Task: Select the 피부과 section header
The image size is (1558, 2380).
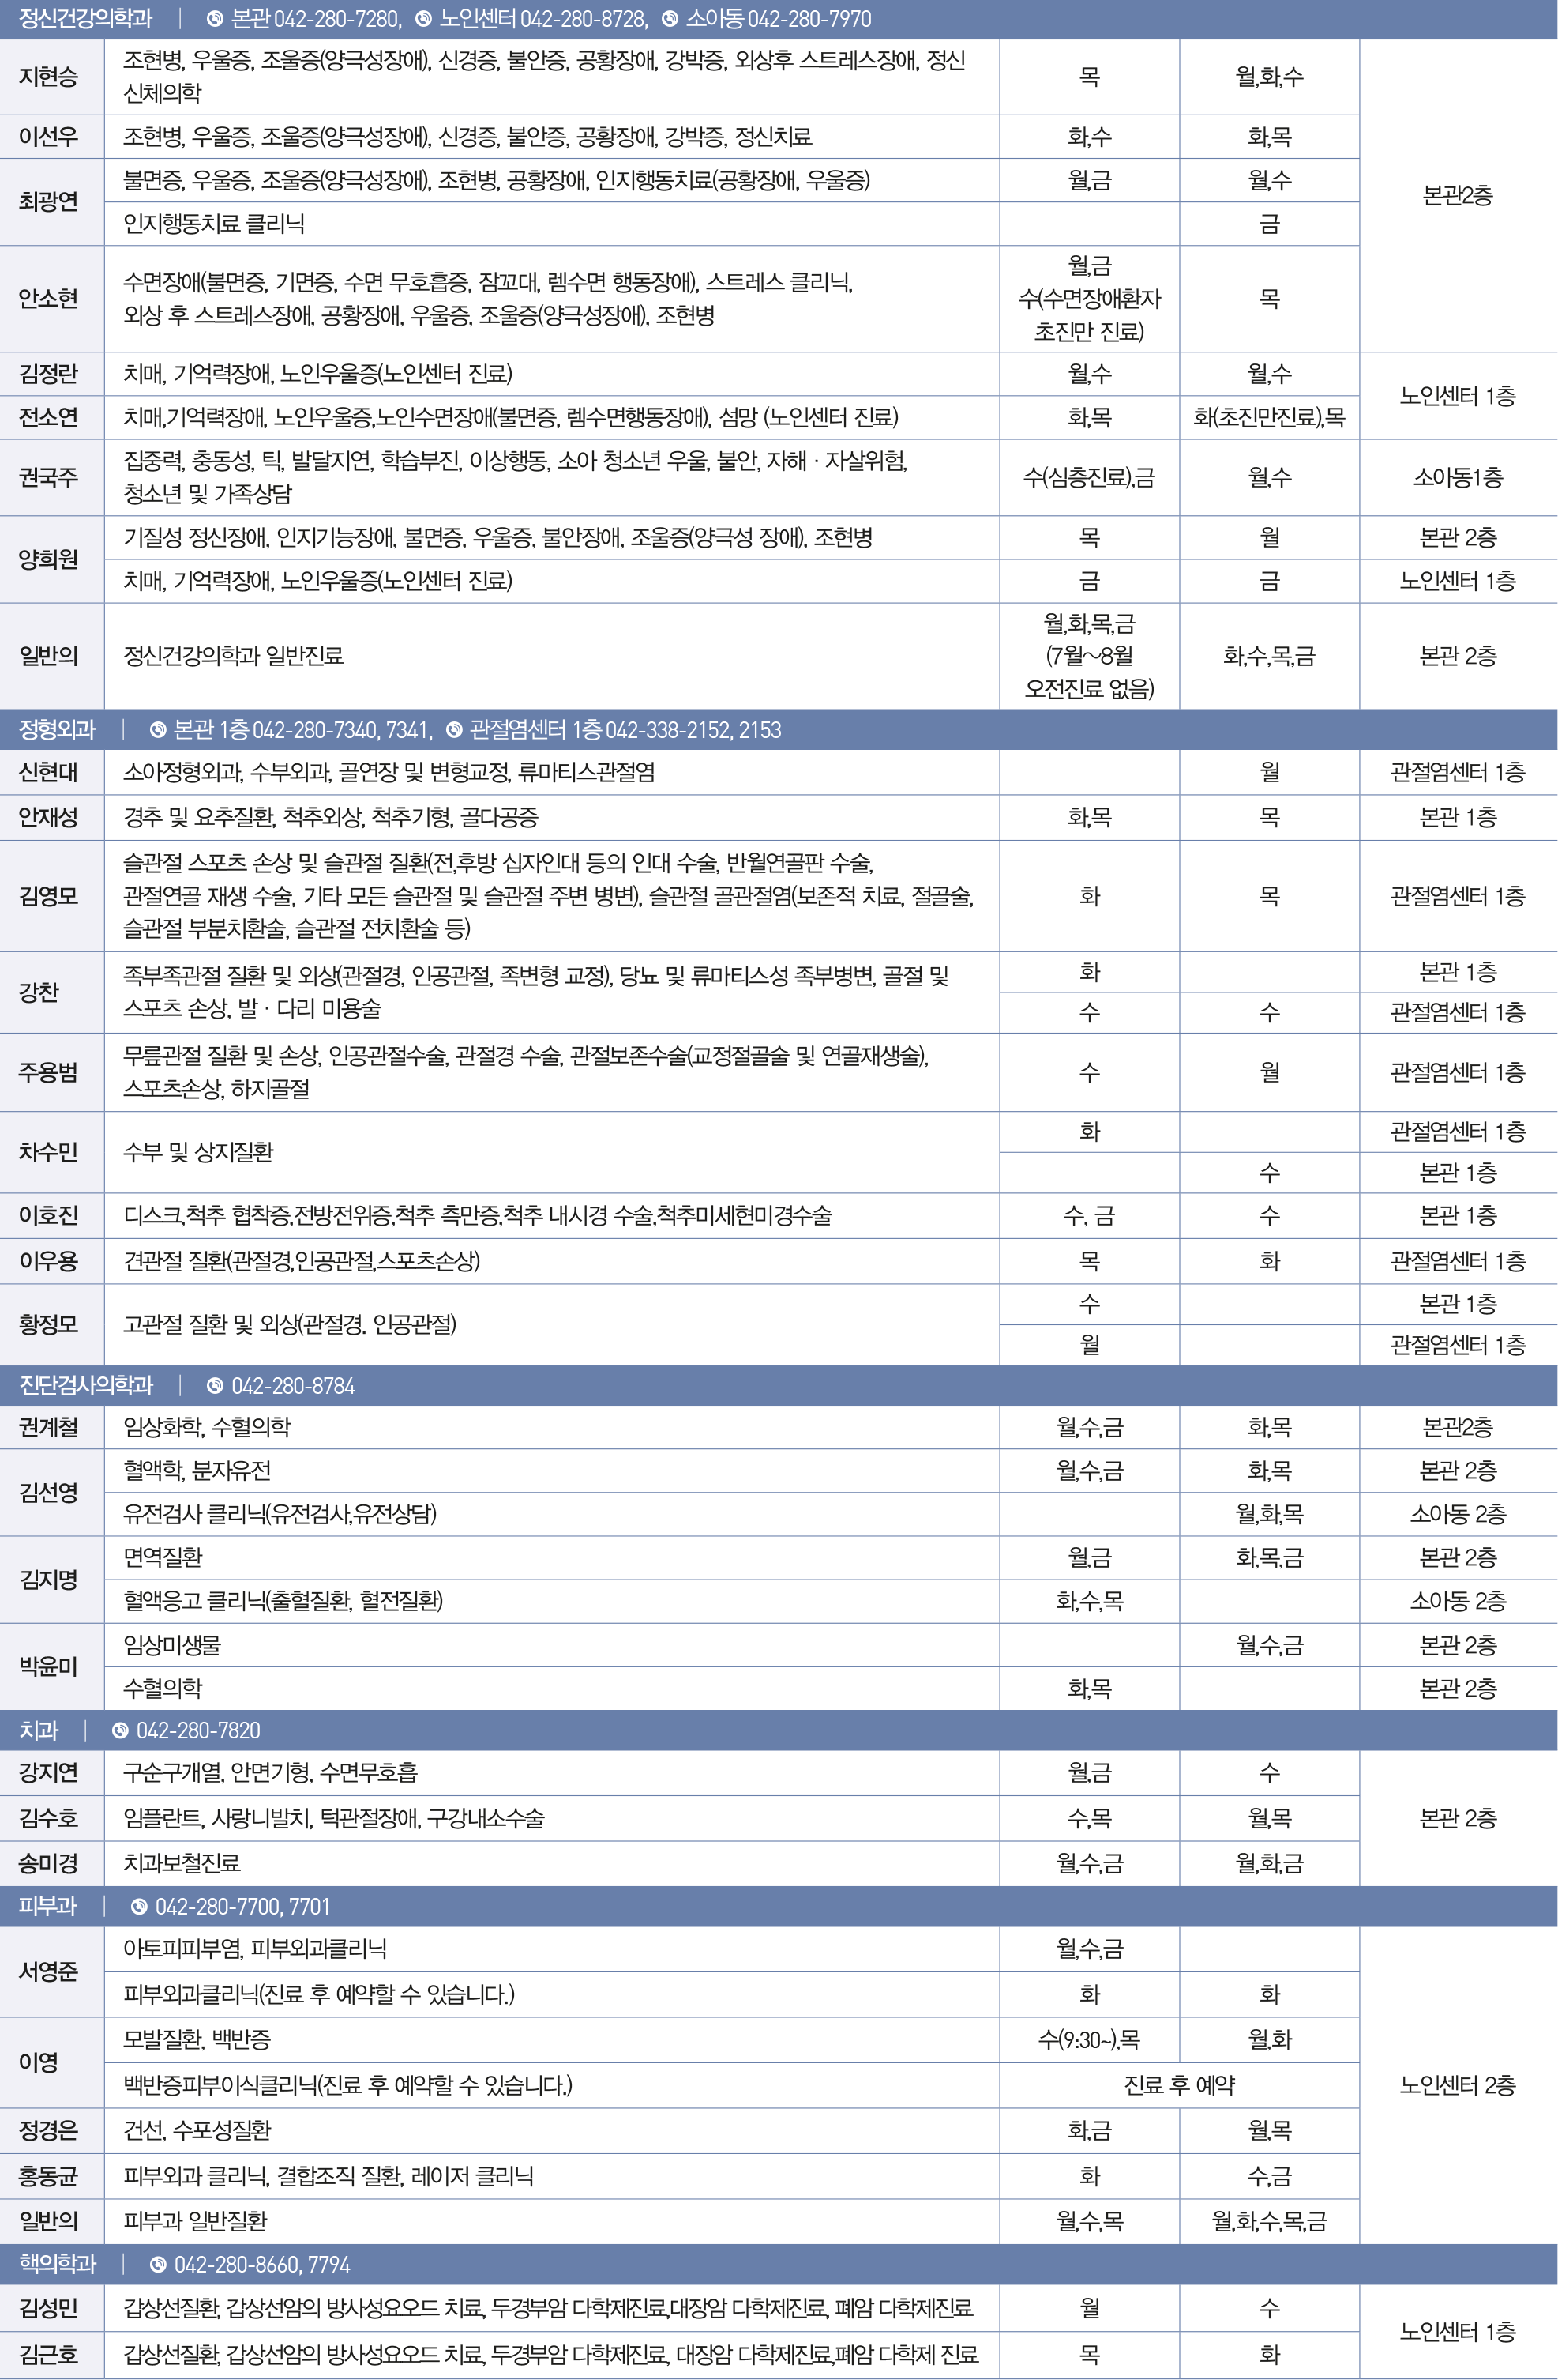Action: pos(779,1907)
